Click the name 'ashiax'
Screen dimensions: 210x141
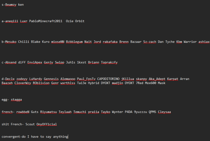[204, 42]
